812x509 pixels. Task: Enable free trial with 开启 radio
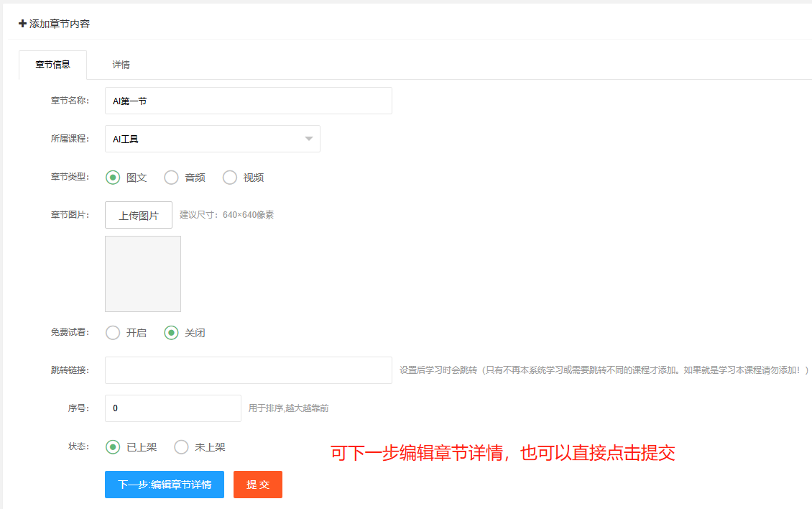[x=114, y=333]
